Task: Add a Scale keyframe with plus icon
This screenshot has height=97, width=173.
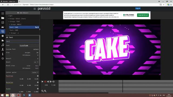Action: (x=38, y=89)
